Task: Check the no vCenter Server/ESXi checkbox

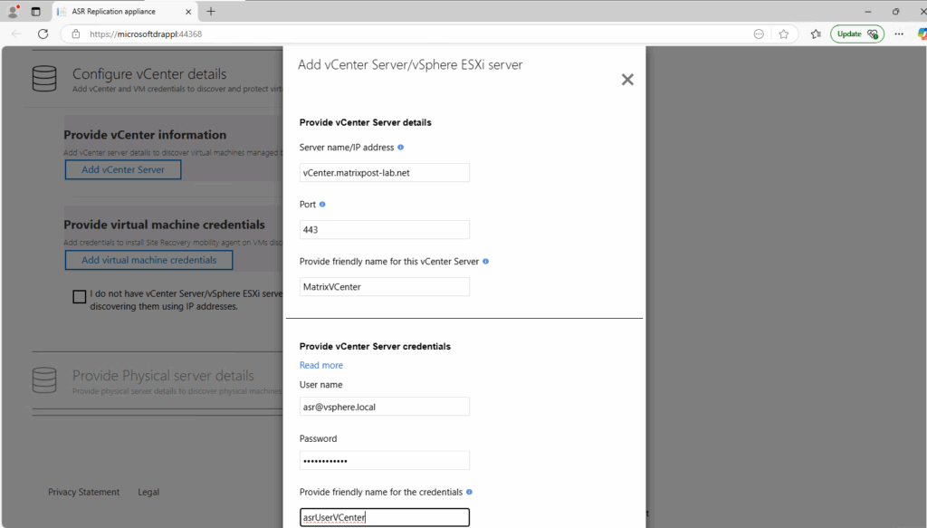Action: pyautogui.click(x=80, y=296)
